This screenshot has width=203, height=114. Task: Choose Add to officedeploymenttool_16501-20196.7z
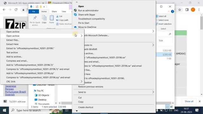click(42, 65)
